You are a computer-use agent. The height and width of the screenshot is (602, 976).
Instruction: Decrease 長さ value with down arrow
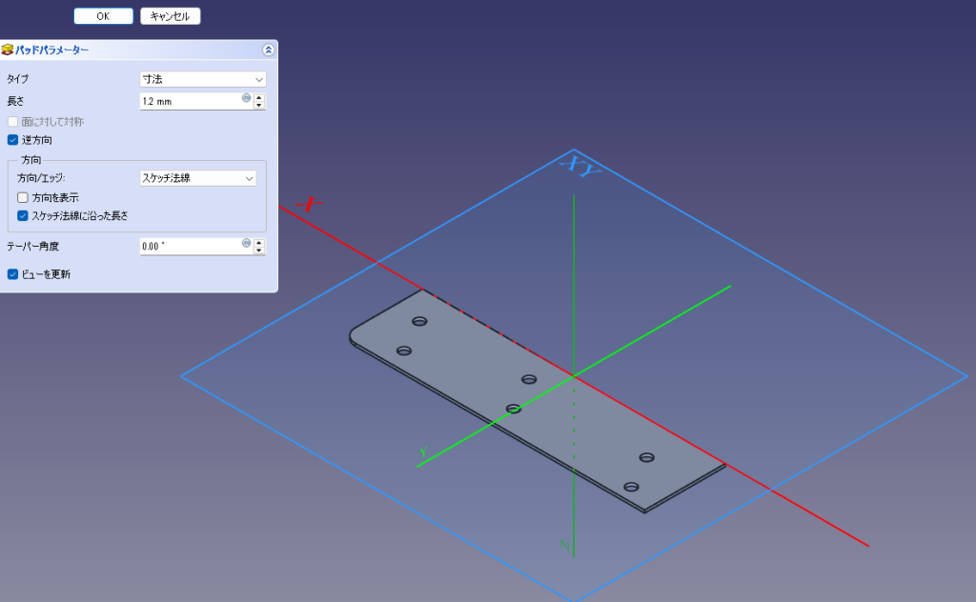[259, 105]
